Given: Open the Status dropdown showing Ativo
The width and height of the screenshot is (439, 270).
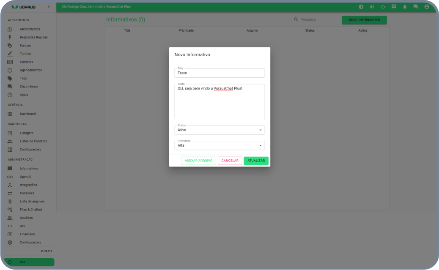Looking at the screenshot, I should [x=219, y=130].
